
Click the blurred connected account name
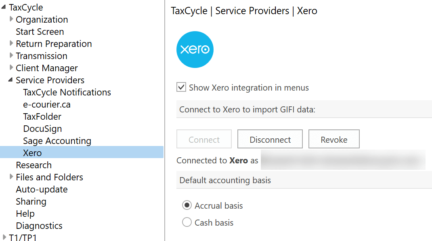(343, 160)
